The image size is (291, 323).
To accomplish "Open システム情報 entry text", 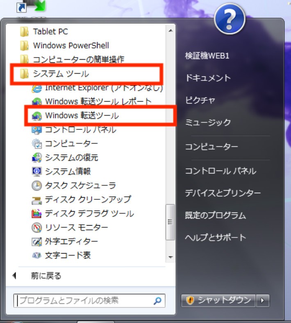I will [x=68, y=171].
